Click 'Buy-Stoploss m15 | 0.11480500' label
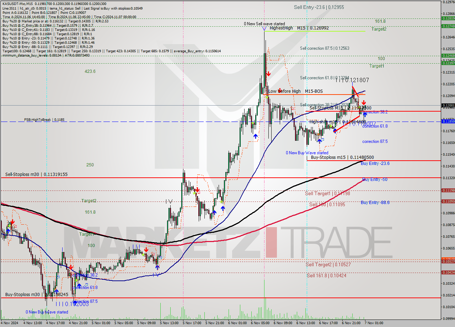This screenshot has width=455, height=327. click(342, 157)
